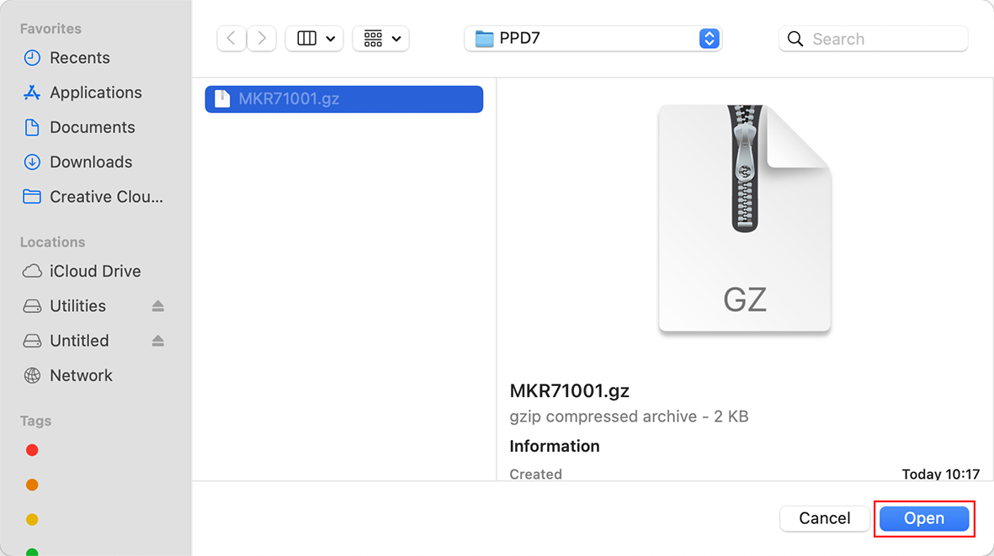Click in the Search field
994x556 pixels.
(884, 39)
